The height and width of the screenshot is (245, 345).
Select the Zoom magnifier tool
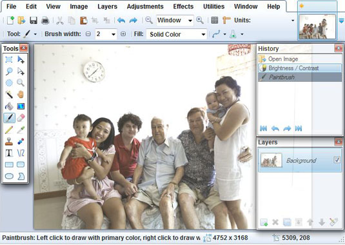pyautogui.click(x=21, y=83)
